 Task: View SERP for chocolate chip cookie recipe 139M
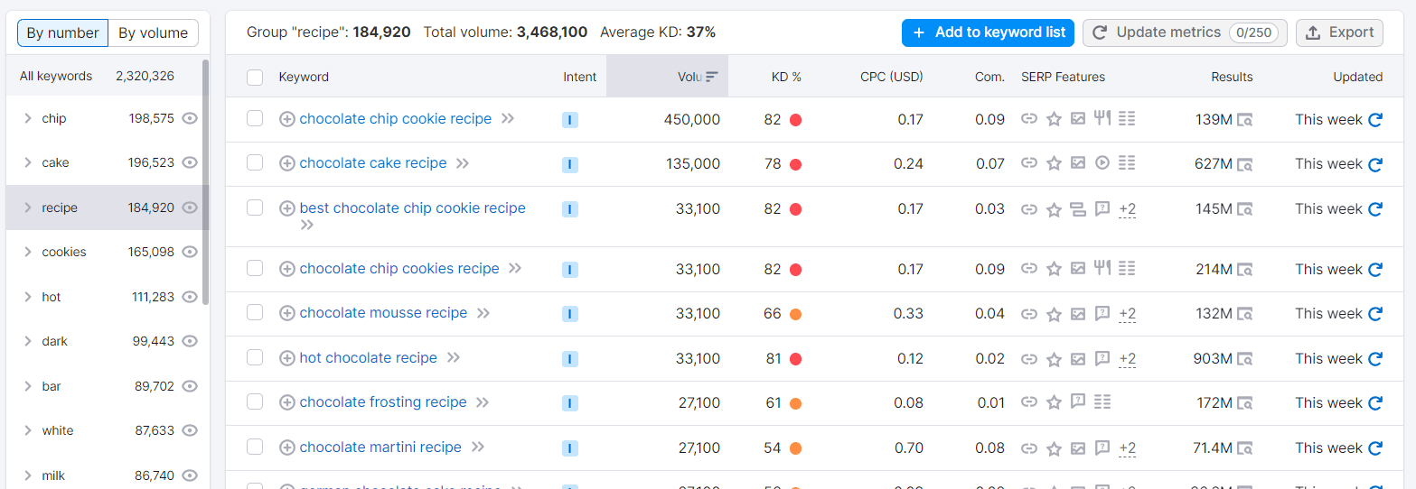coord(1244,120)
